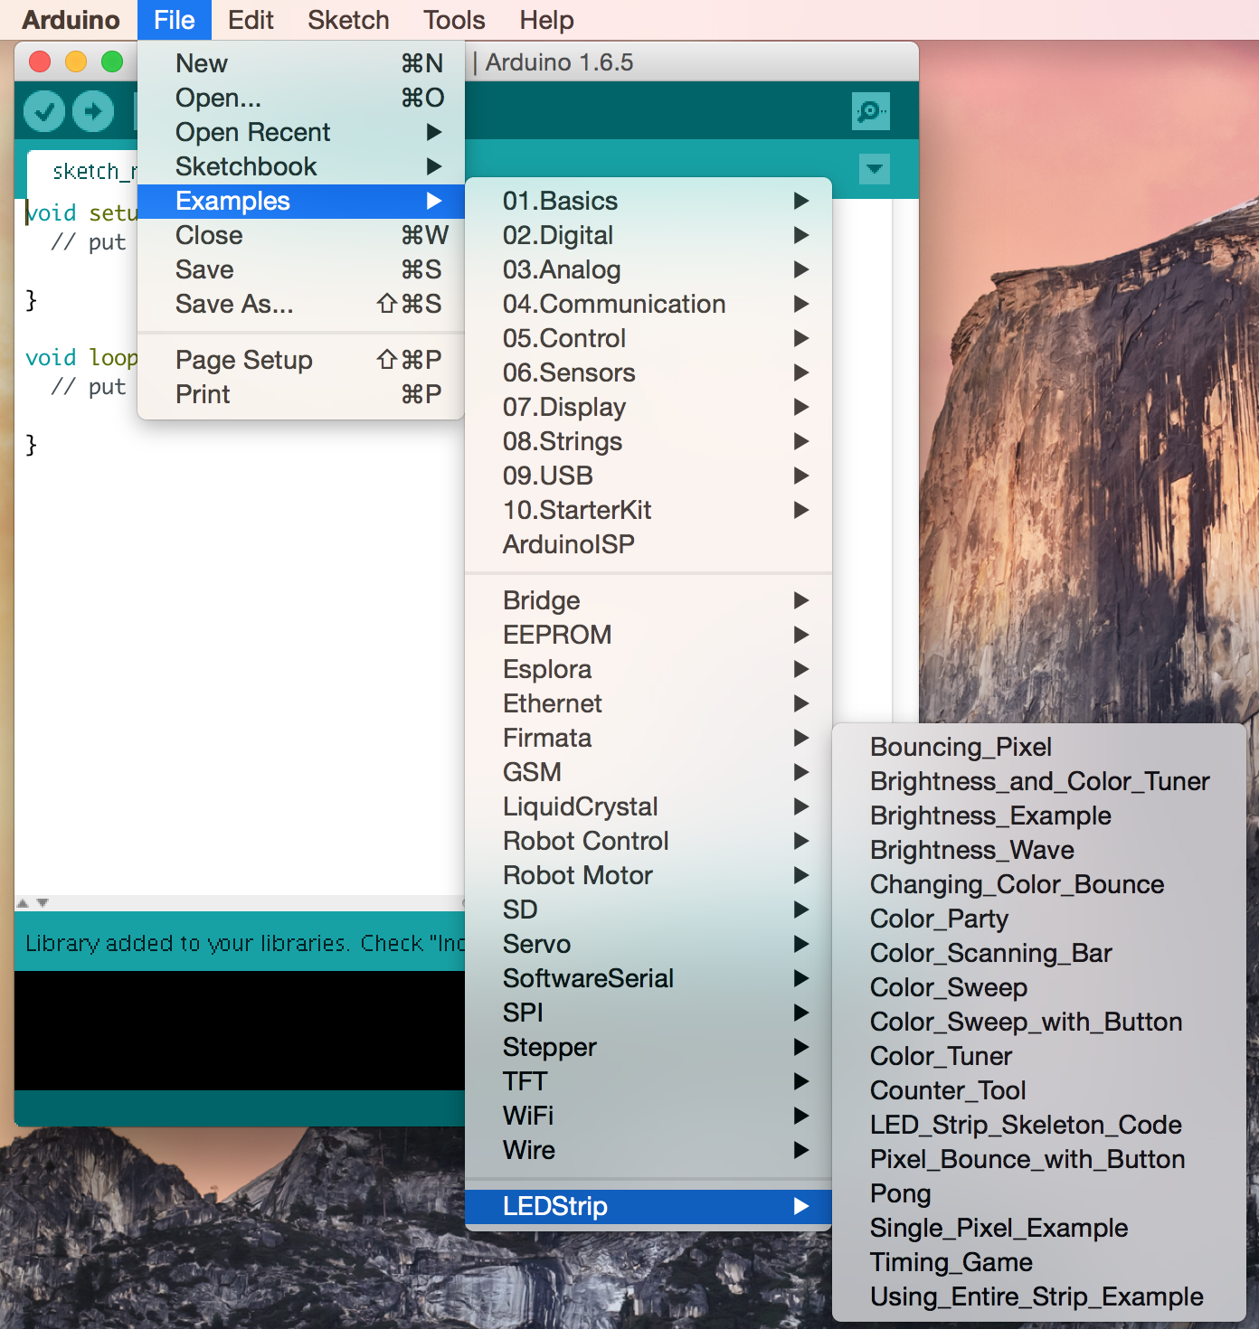Expand the WiFi library examples
Viewport: 1259px width, 1329px height.
coord(648,1116)
